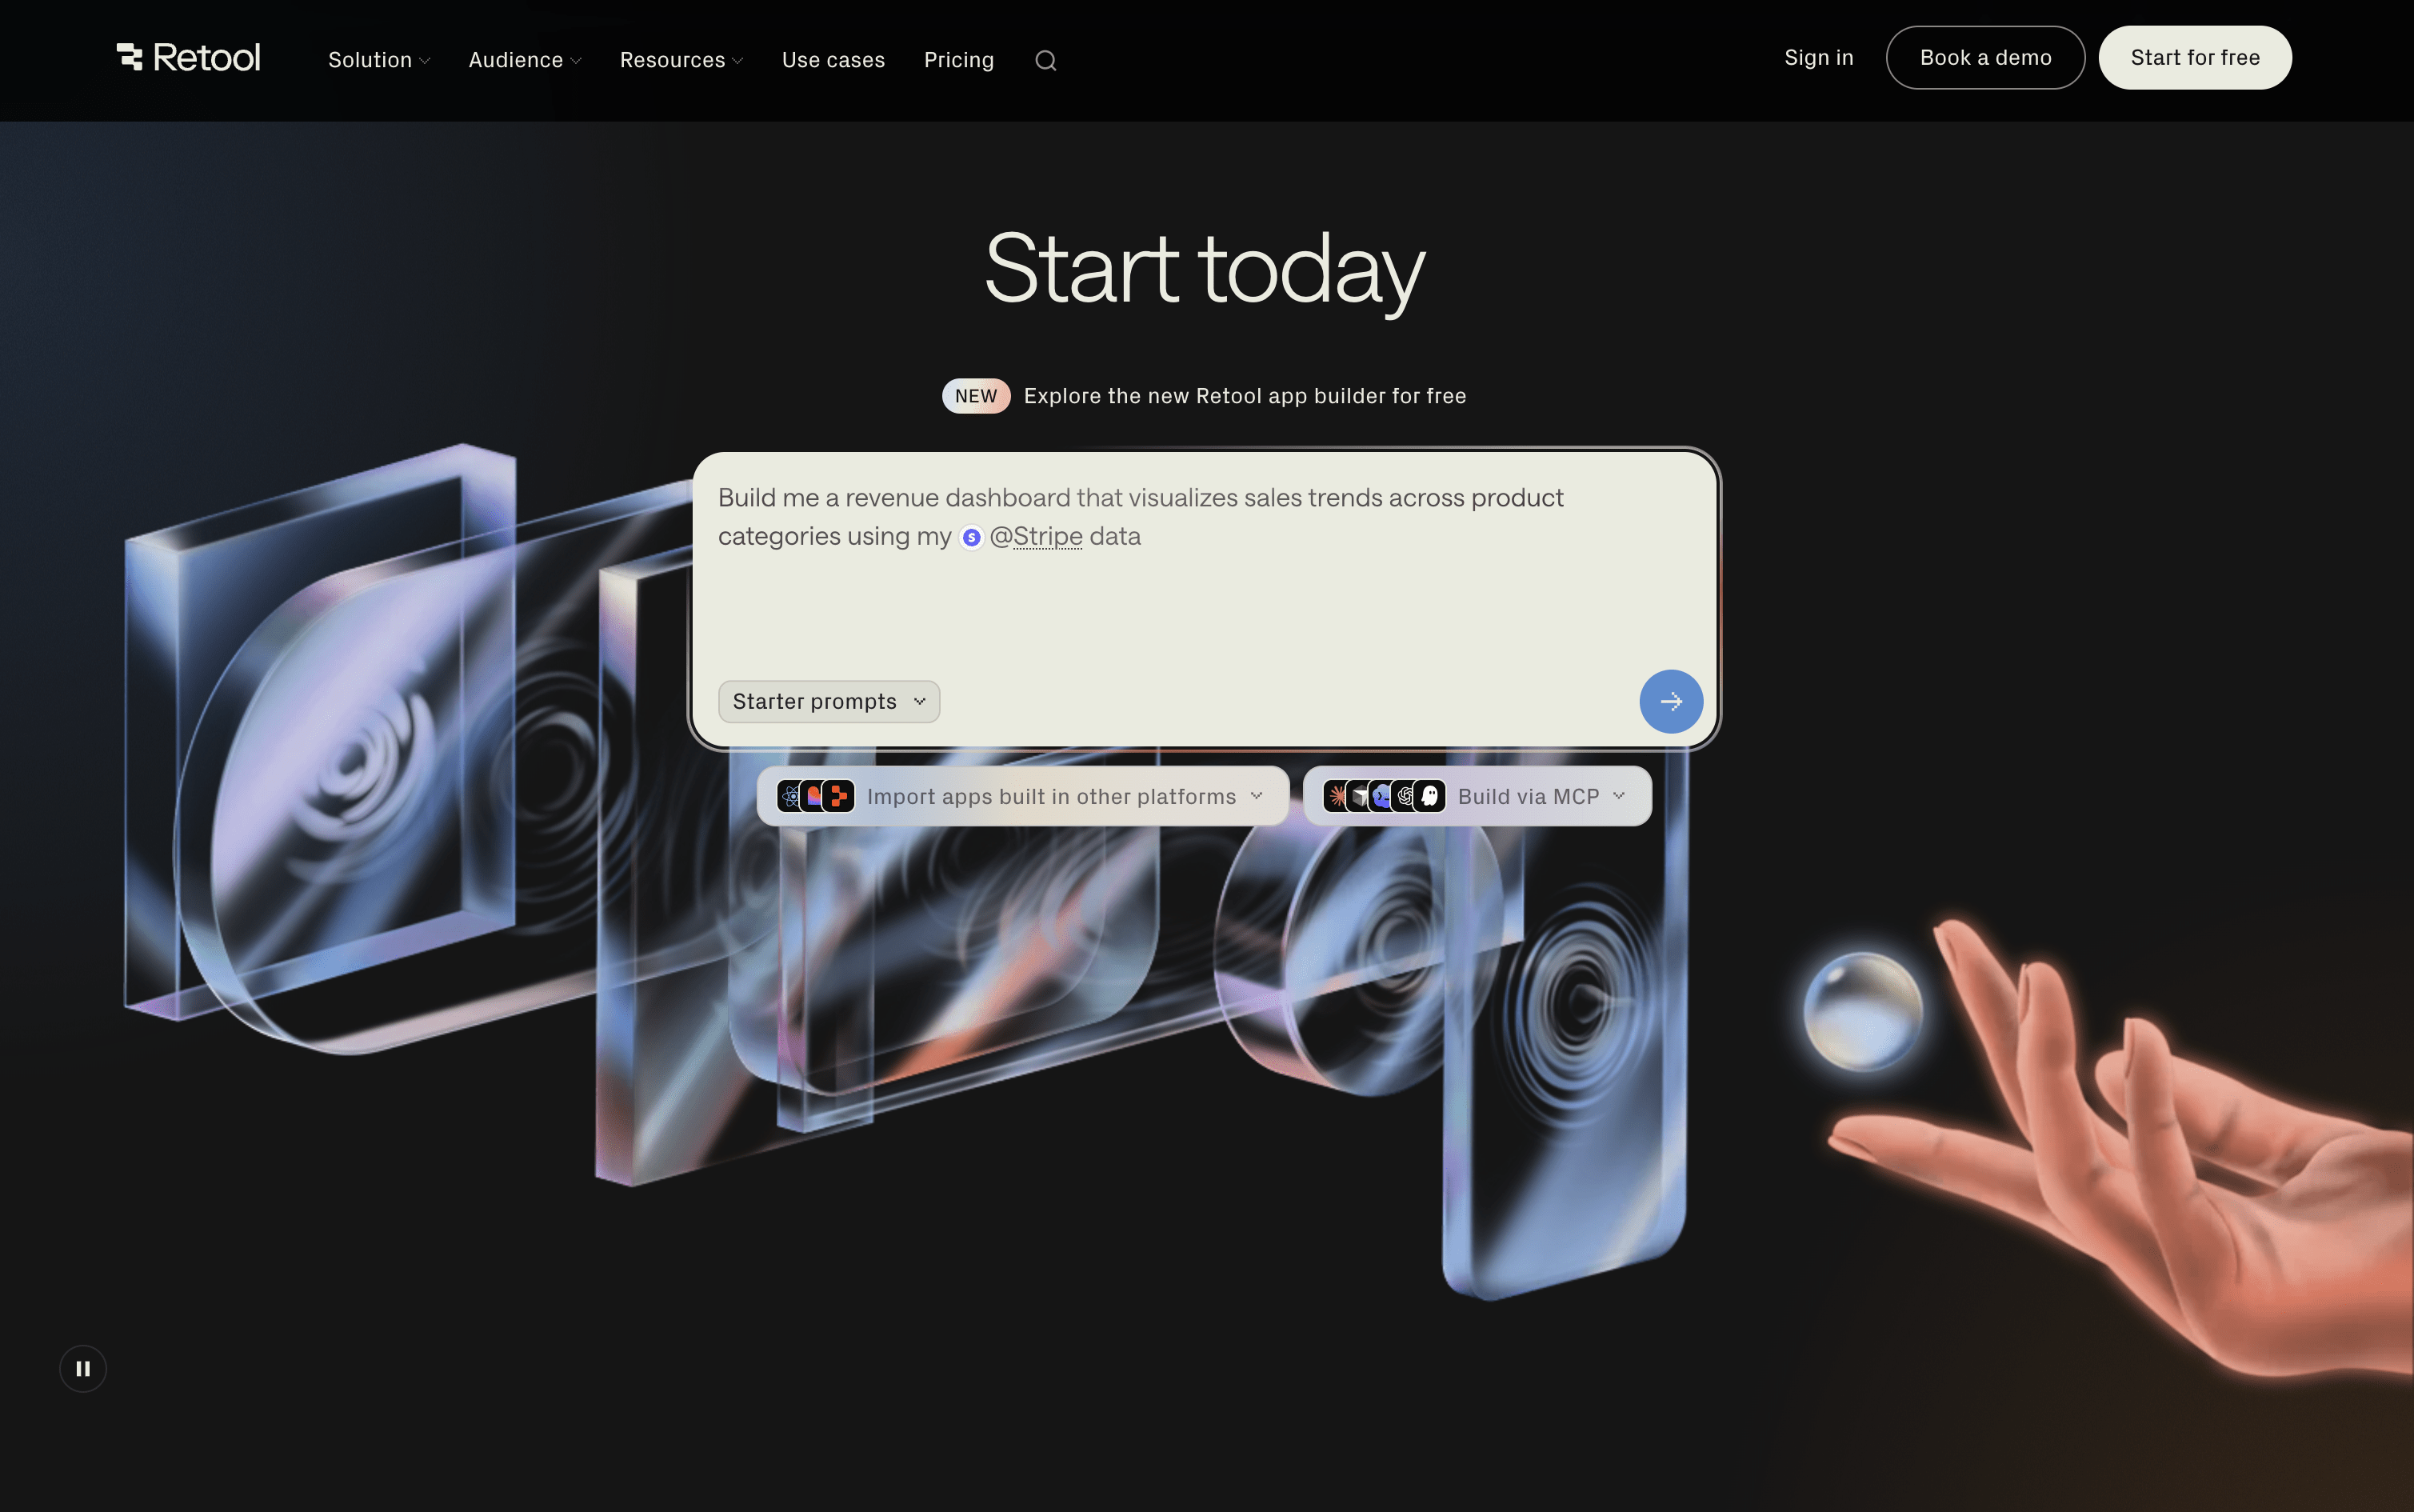Click the orange Replit icon
The width and height of the screenshot is (2414, 1512).
point(838,796)
